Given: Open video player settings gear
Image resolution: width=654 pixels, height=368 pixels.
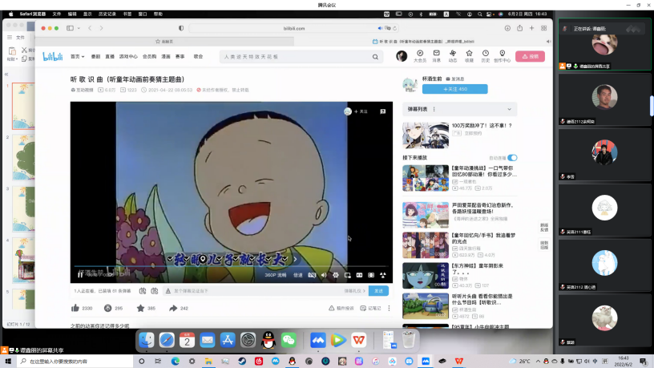Looking at the screenshot, I should (335, 275).
